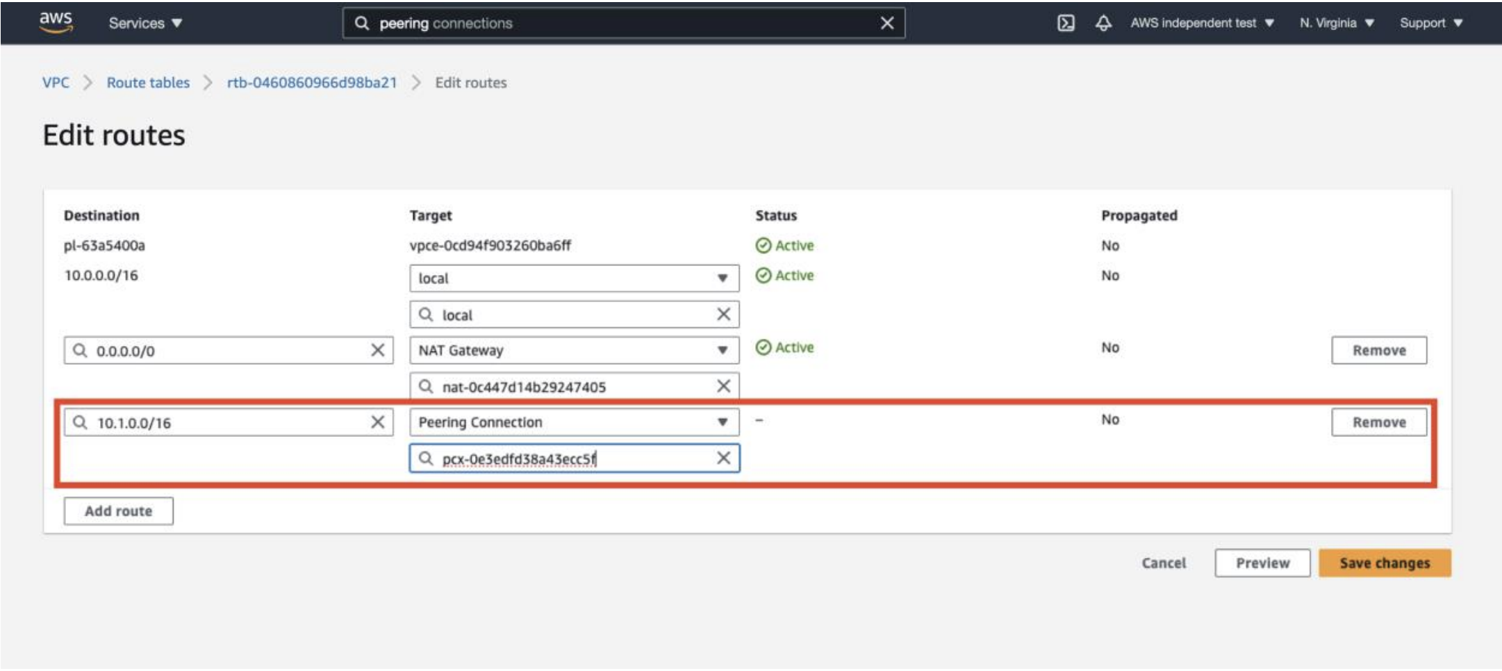
Task: Open the N. Virginia region selector
Action: (x=1336, y=23)
